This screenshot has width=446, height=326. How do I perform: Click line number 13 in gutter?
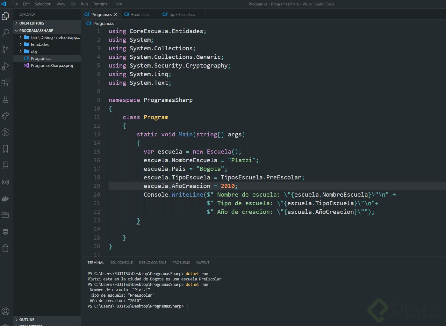(x=97, y=134)
